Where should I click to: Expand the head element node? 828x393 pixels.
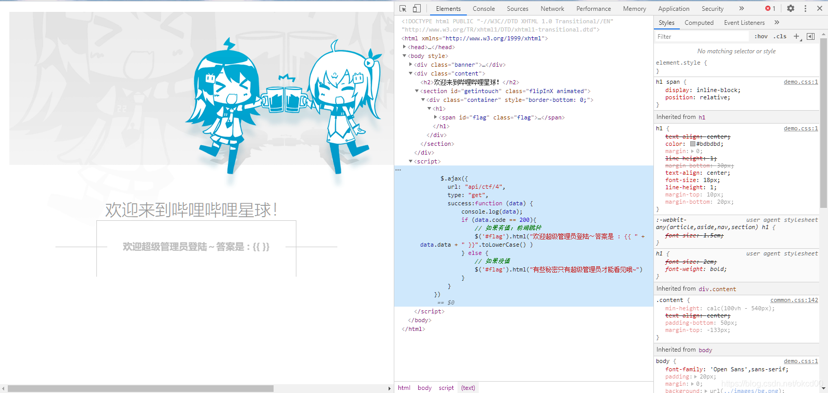pos(405,47)
